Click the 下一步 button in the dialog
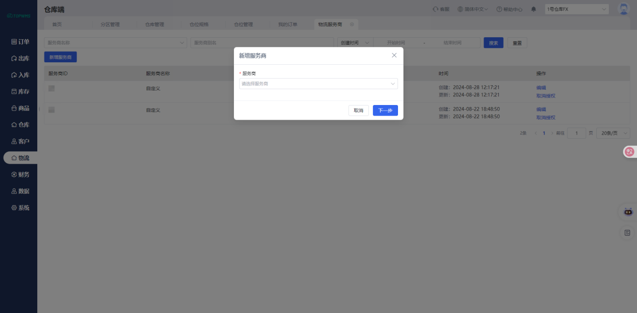The image size is (637, 313). (385, 111)
